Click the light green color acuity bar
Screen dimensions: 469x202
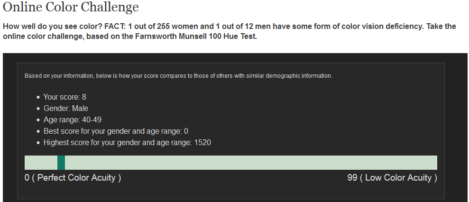pos(250,163)
